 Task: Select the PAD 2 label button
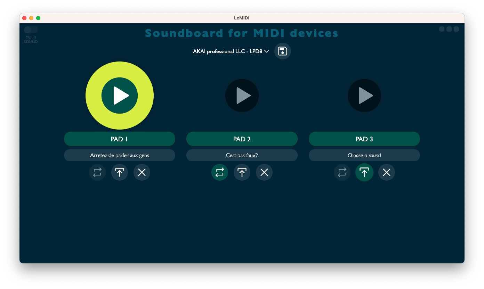pyautogui.click(x=242, y=139)
